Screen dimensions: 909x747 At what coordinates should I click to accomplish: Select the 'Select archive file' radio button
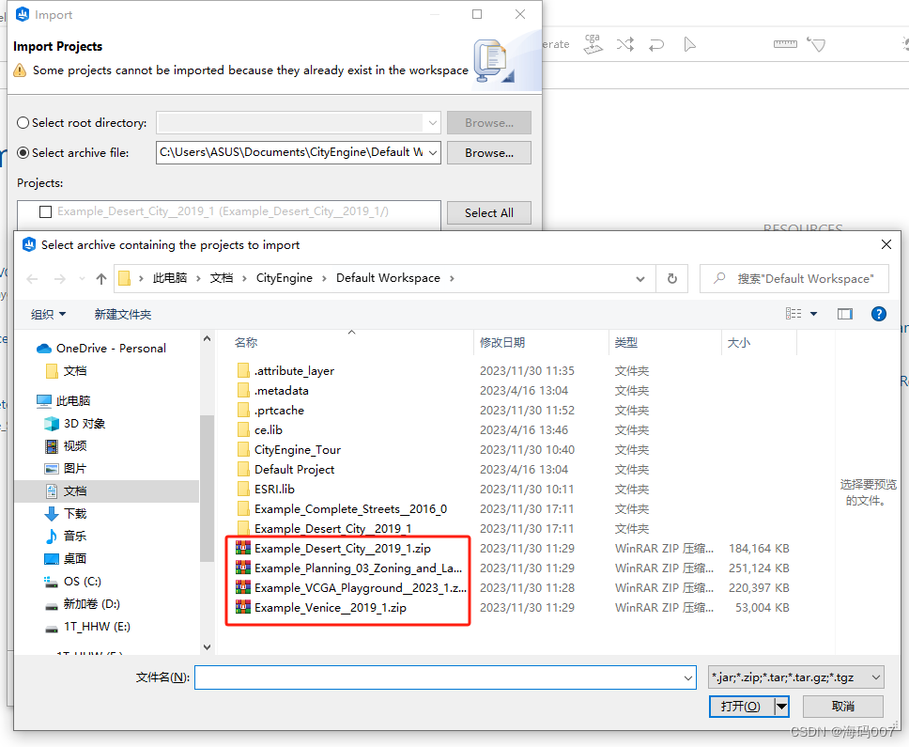(23, 153)
